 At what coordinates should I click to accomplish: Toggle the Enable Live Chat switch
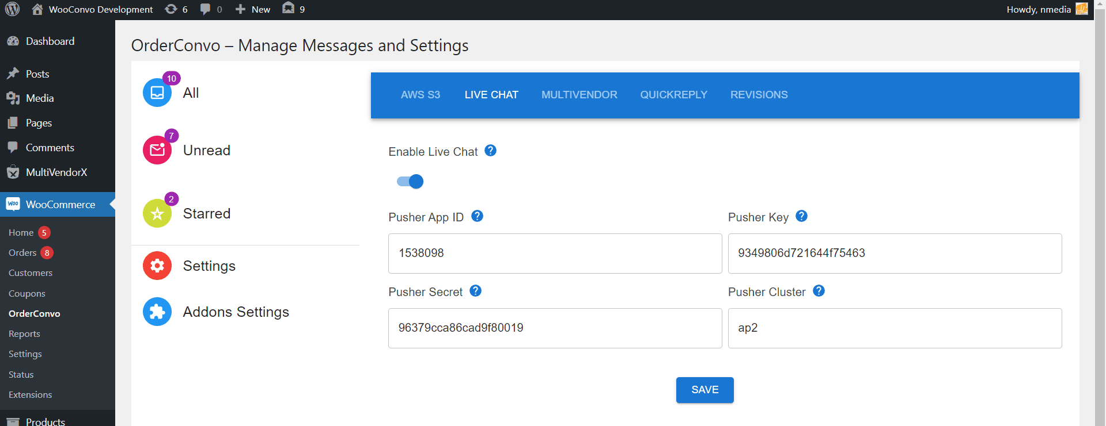coord(410,182)
